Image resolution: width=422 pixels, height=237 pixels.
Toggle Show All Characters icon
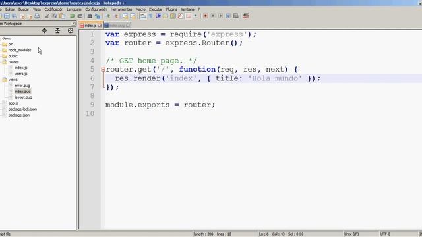tap(150, 16)
